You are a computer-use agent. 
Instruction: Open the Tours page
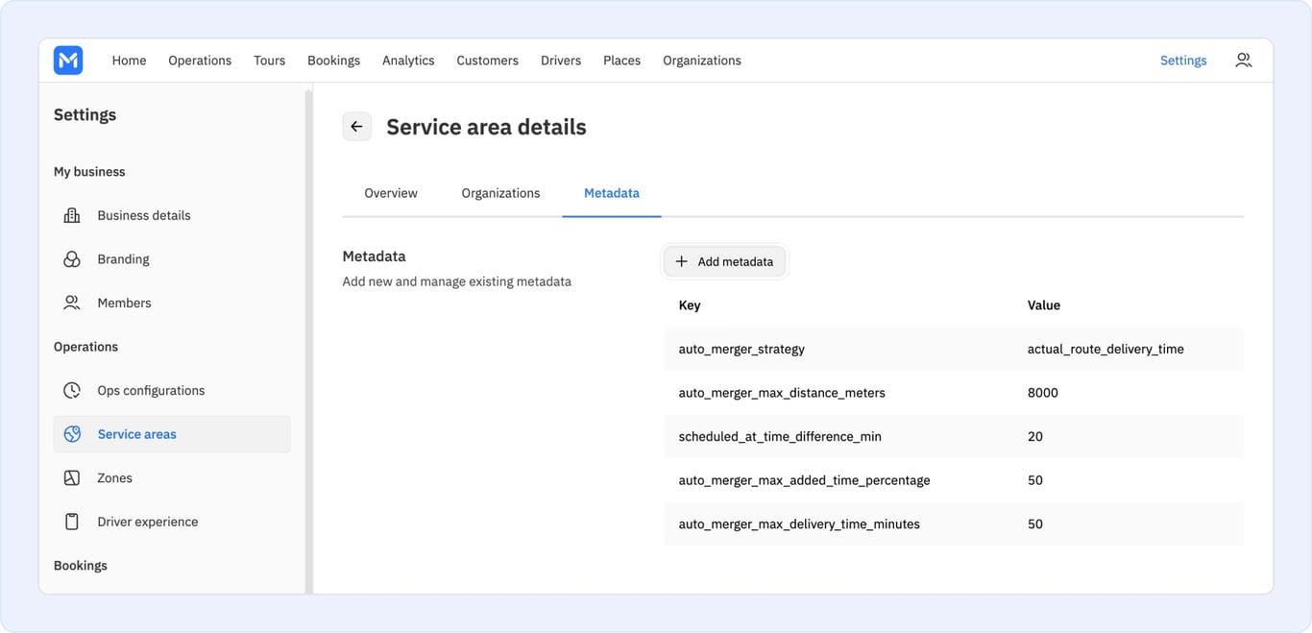269,61
